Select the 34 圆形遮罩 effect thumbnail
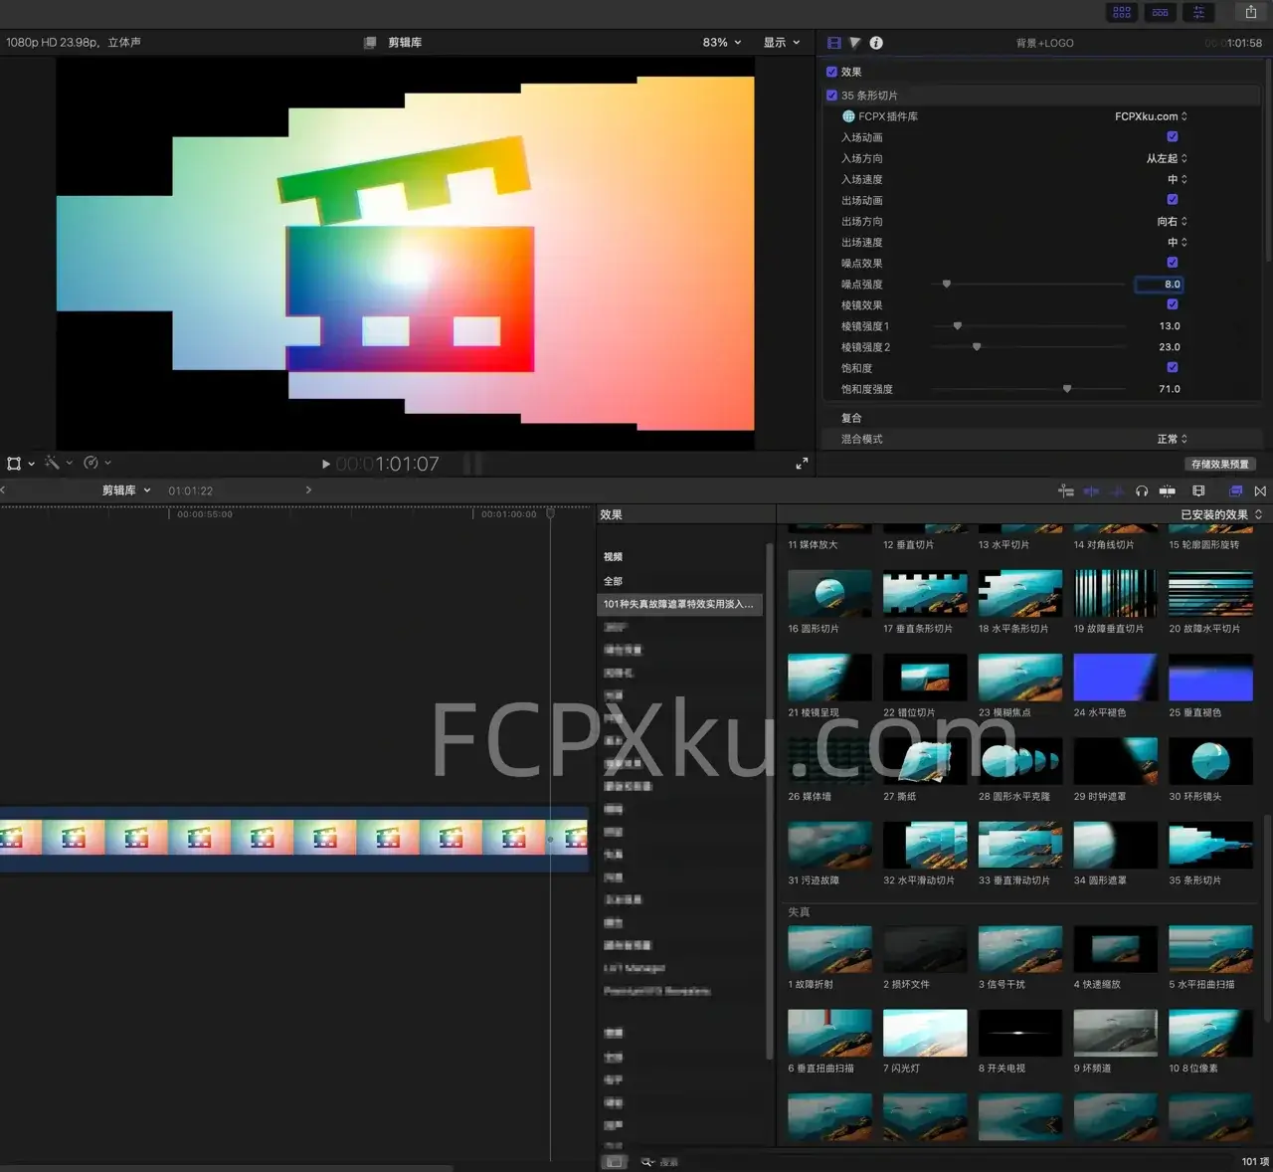Image resolution: width=1273 pixels, height=1172 pixels. coord(1115,845)
